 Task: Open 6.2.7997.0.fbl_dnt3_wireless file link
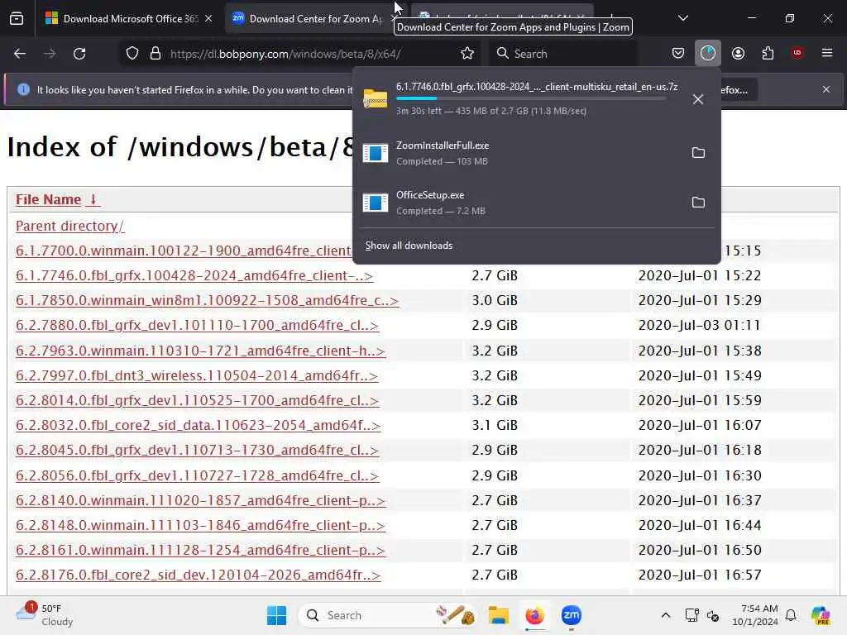pos(197,375)
